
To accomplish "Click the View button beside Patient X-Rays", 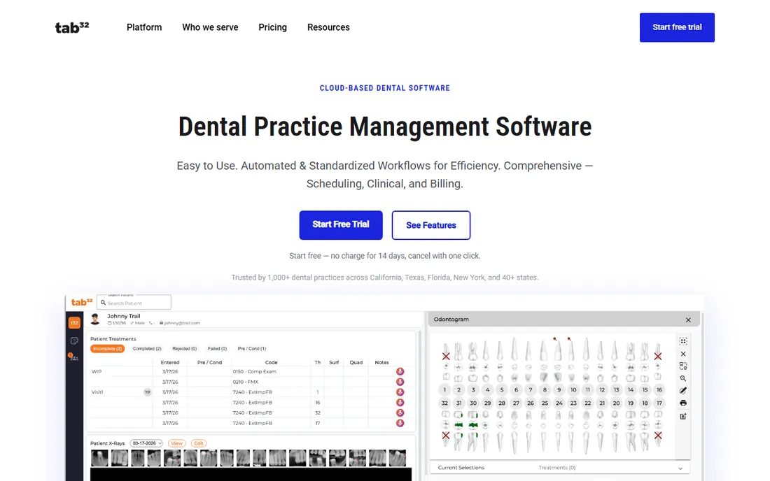I will coord(177,443).
